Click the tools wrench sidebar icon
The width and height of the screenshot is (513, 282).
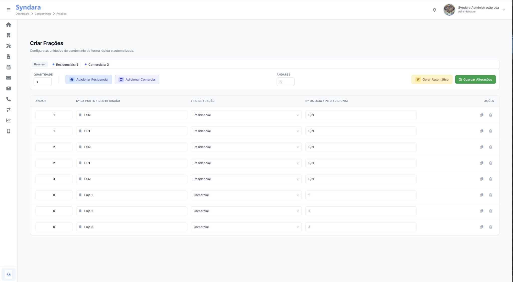tap(9, 46)
